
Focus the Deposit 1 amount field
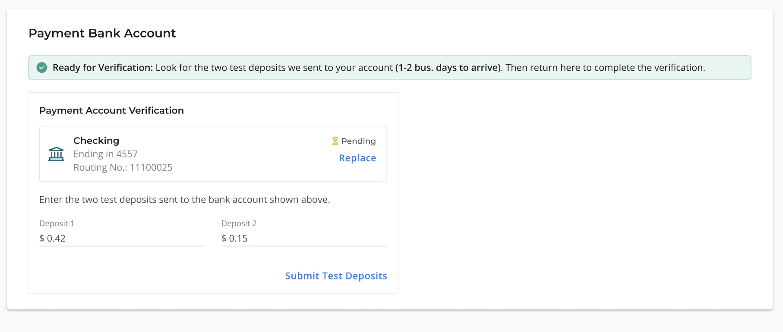pos(122,238)
